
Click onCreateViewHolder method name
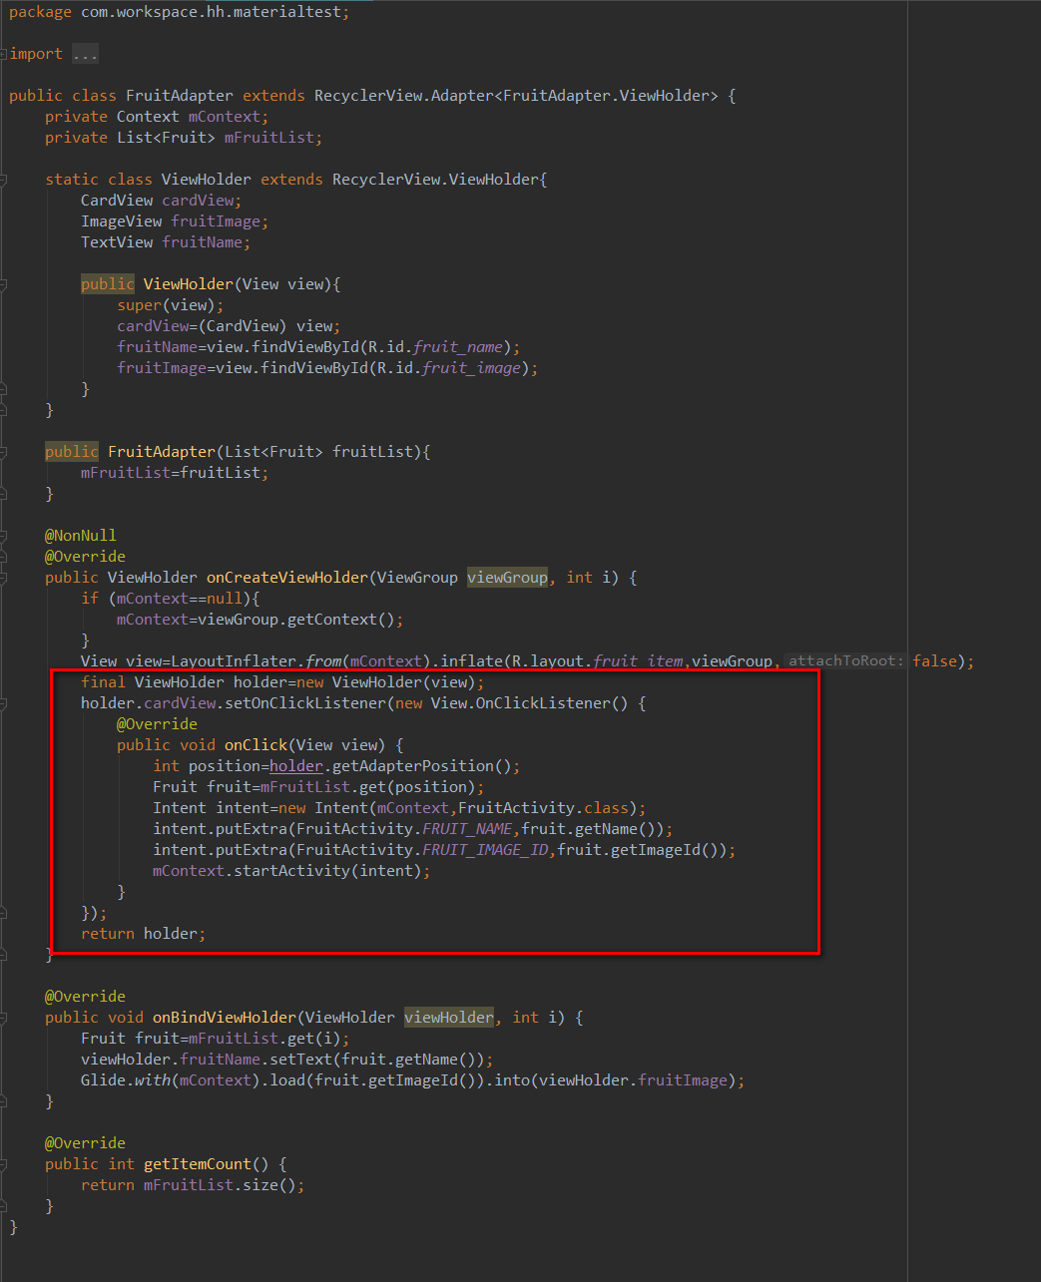287,578
